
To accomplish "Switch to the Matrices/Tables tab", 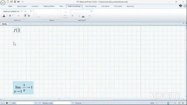I will 49,6.
